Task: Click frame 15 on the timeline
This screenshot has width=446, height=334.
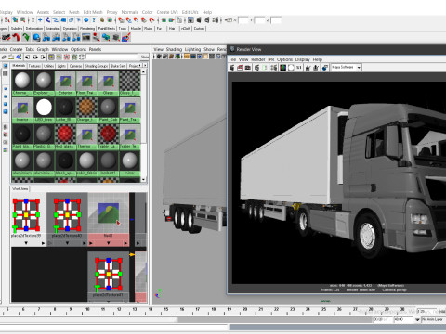Action: 166,309
